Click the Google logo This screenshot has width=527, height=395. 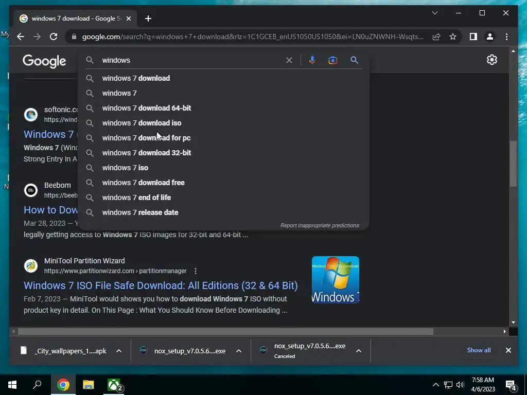[44, 62]
